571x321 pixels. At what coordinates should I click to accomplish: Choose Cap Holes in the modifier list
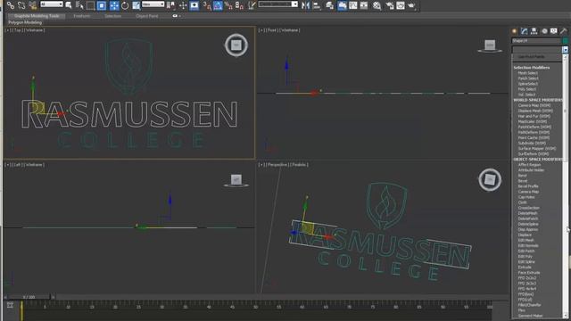(526, 197)
